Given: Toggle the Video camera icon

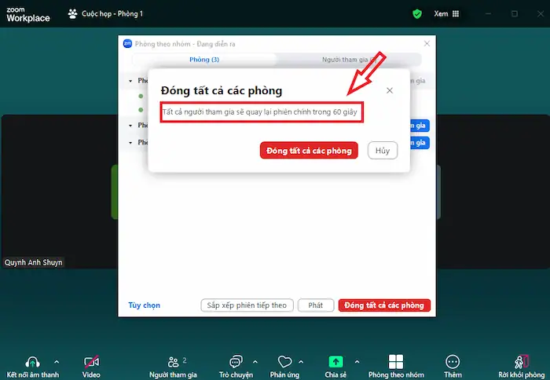Looking at the screenshot, I should coord(91,362).
